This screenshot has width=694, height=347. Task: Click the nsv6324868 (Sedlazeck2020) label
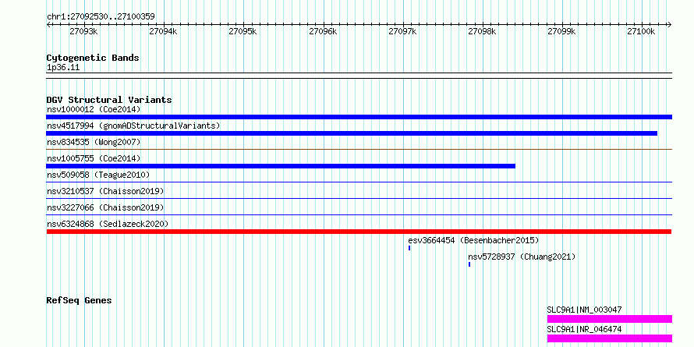108,224
